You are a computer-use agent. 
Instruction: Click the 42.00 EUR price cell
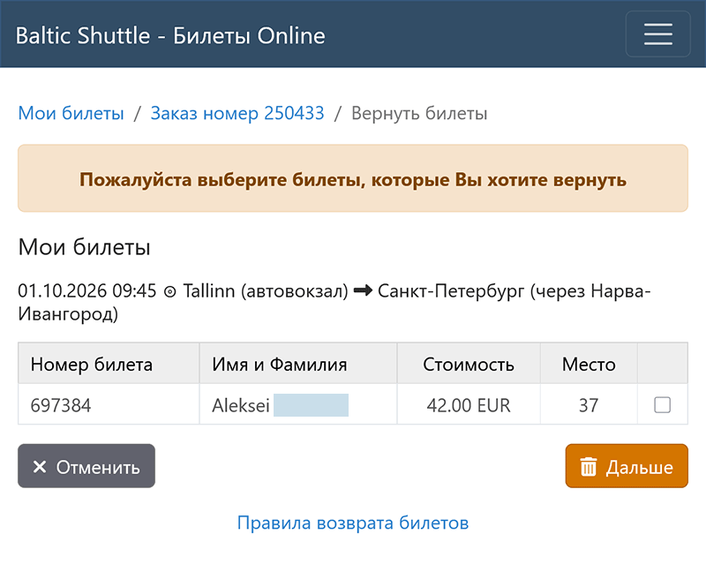pos(469,404)
